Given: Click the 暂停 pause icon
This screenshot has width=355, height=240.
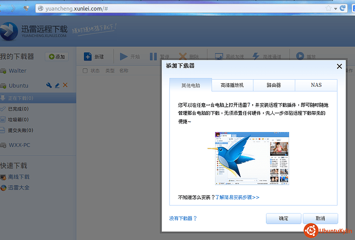Looking at the screenshot, I should [x=153, y=57].
